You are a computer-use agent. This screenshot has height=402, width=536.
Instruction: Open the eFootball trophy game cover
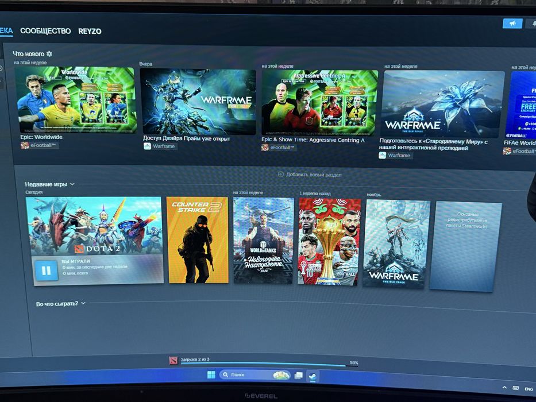coord(329,242)
